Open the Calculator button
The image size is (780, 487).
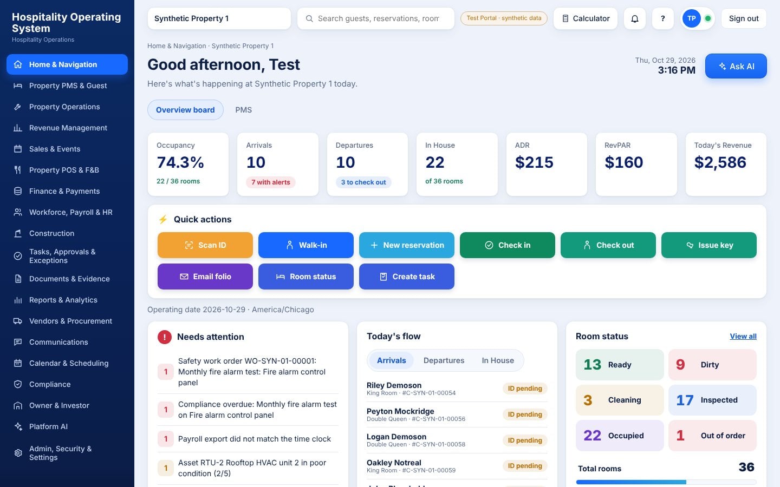(585, 18)
